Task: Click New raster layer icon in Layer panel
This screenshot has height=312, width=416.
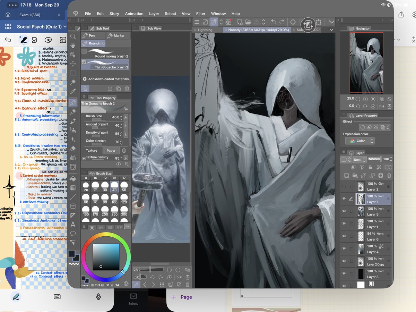Action: tap(347, 176)
